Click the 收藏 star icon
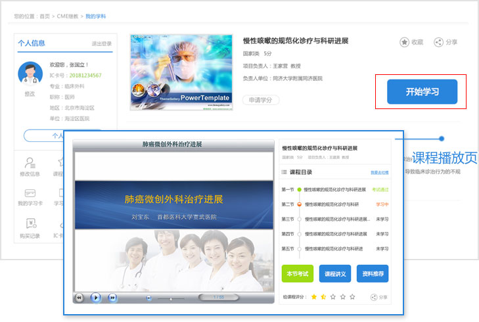This screenshot has width=479, height=322. (404, 42)
